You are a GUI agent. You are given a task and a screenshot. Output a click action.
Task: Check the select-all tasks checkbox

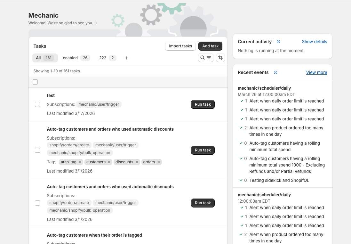[x=35, y=82]
